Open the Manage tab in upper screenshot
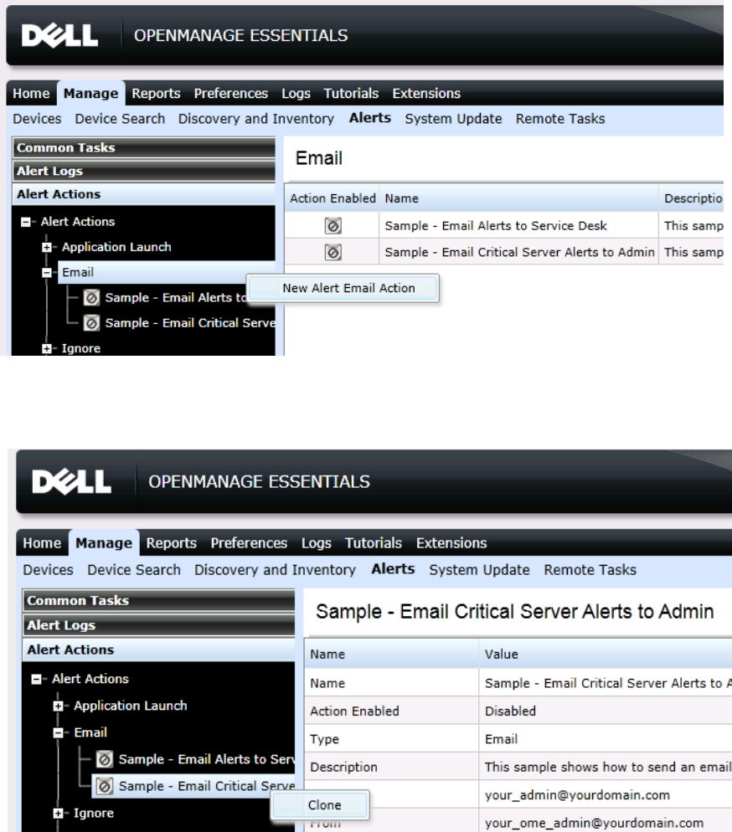This screenshot has width=732, height=832. [90, 94]
